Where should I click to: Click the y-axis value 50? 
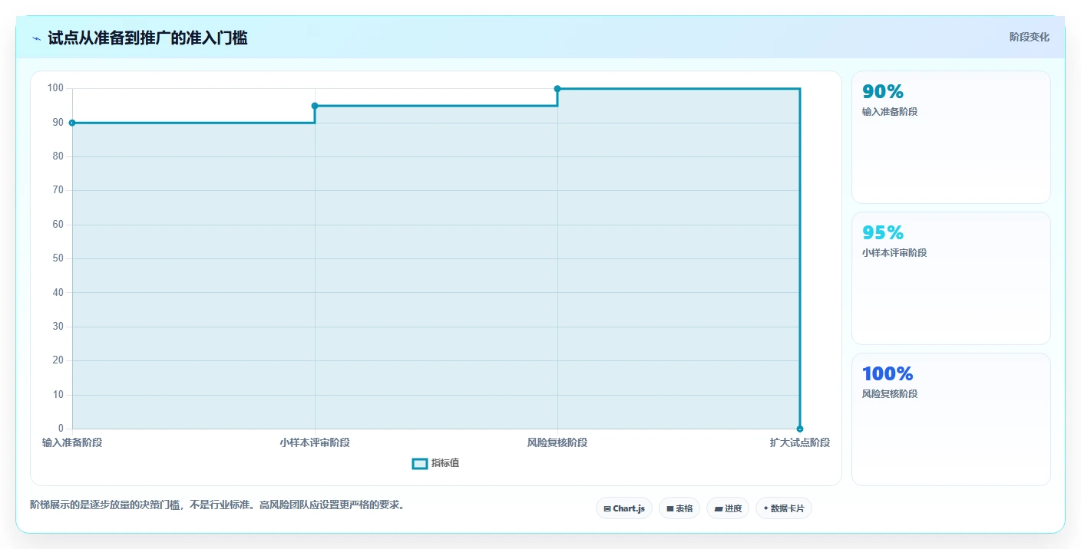click(x=58, y=258)
